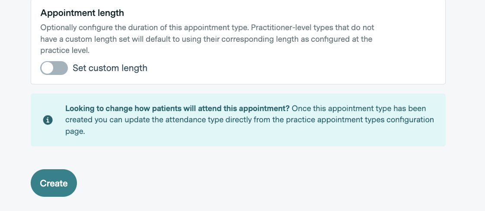Click the info icon in teal banner
This screenshot has width=485, height=211.
coord(48,120)
